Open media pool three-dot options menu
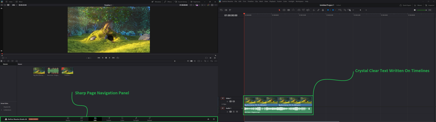The width and height of the screenshot is (436, 122). 216,61
